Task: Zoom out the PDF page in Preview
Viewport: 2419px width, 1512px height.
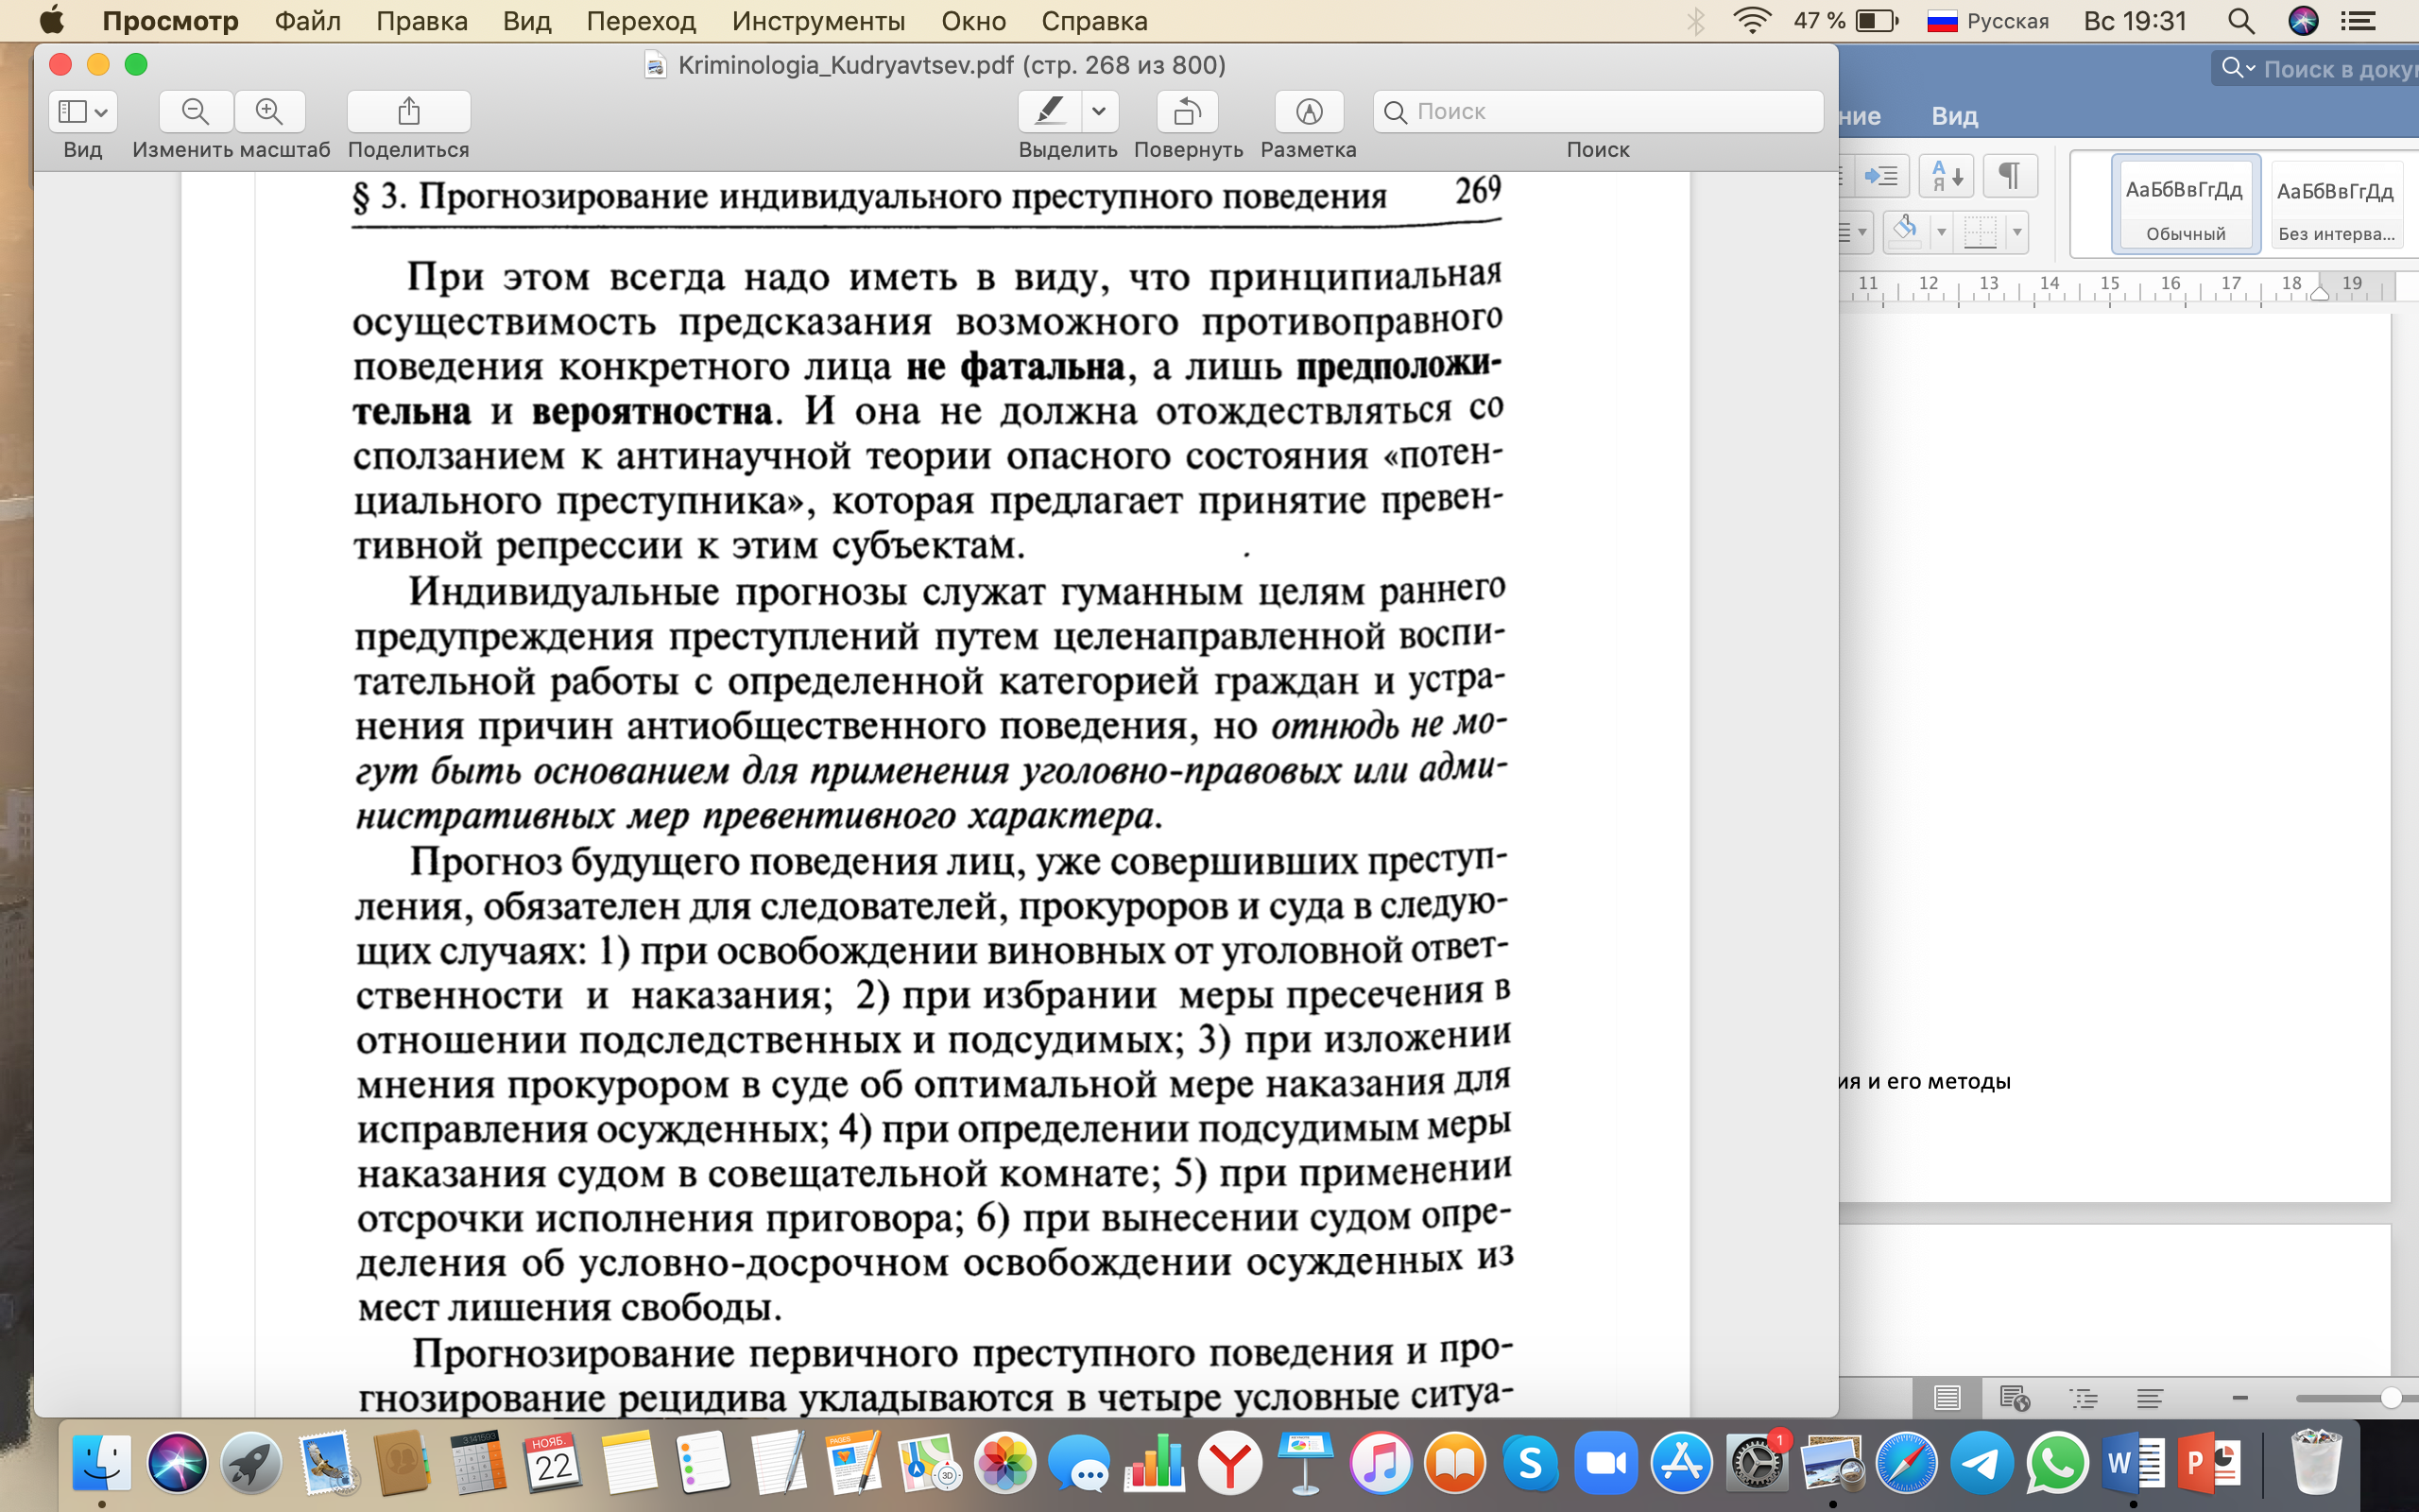Action: [196, 111]
